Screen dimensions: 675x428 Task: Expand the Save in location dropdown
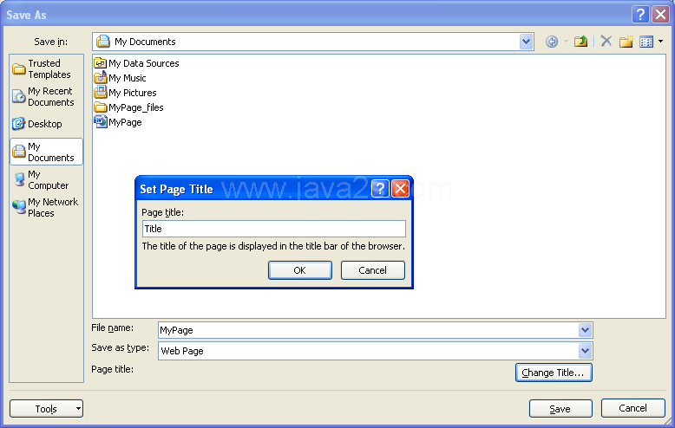[x=526, y=42]
